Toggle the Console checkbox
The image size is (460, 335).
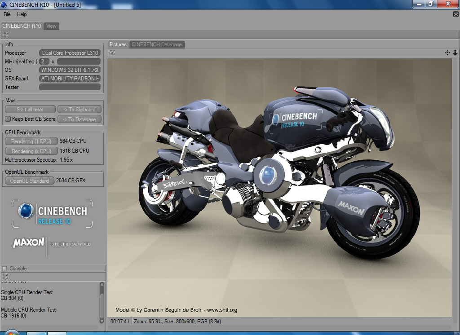tap(4, 269)
